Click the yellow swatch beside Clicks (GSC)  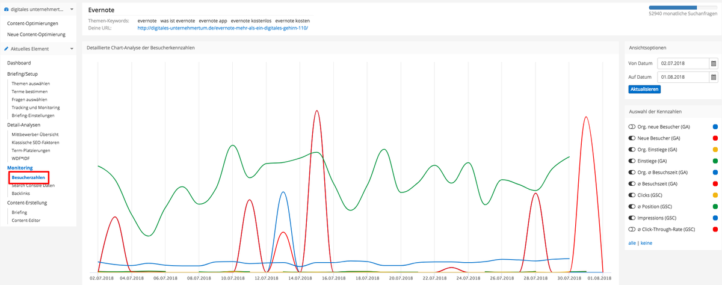click(x=715, y=195)
